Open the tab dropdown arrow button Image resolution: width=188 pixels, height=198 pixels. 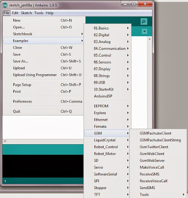[x=145, y=31]
